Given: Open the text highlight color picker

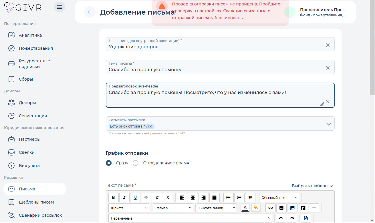Looking at the screenshot, I should click(256, 208).
